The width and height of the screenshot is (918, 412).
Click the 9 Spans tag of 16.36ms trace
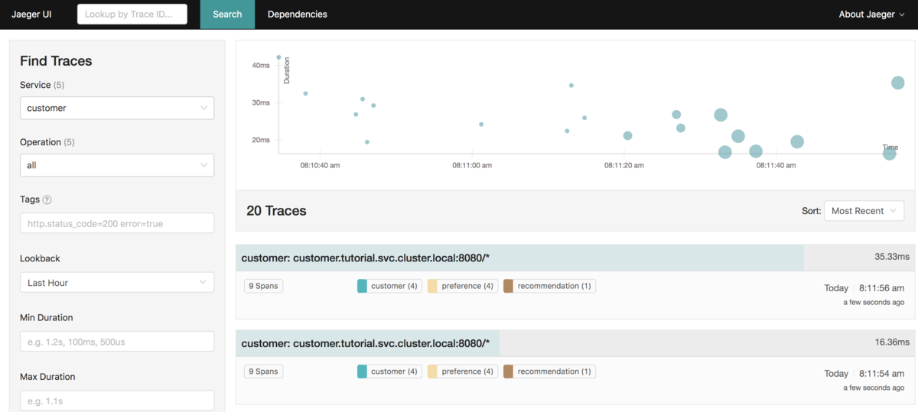coord(263,371)
